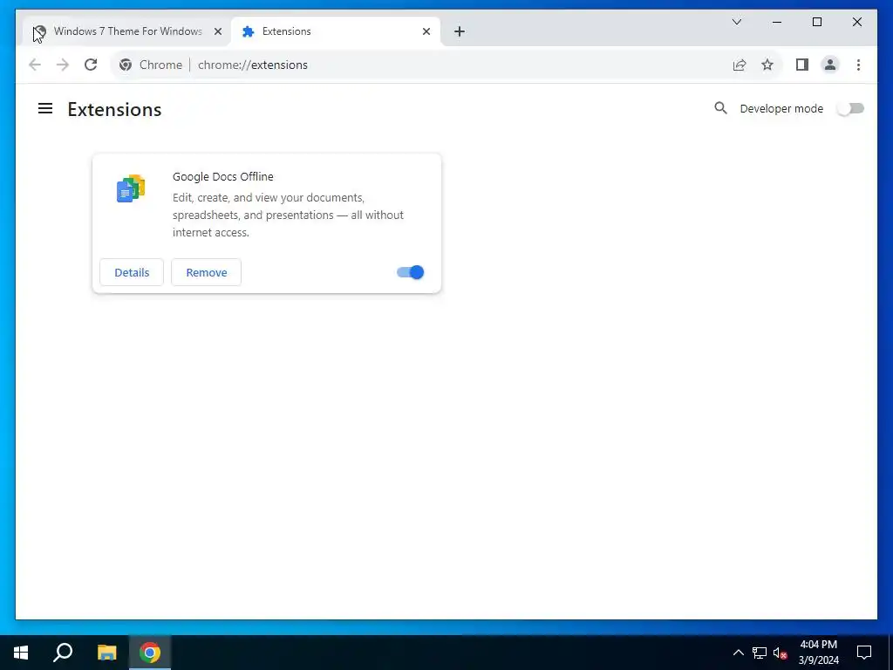The image size is (893, 670).
Task: Click the muted volume tray icon
Action: 780,653
